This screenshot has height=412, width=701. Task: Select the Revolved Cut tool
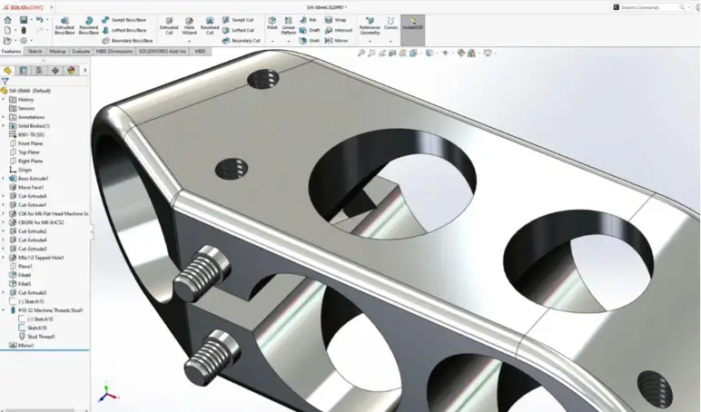tap(210, 26)
